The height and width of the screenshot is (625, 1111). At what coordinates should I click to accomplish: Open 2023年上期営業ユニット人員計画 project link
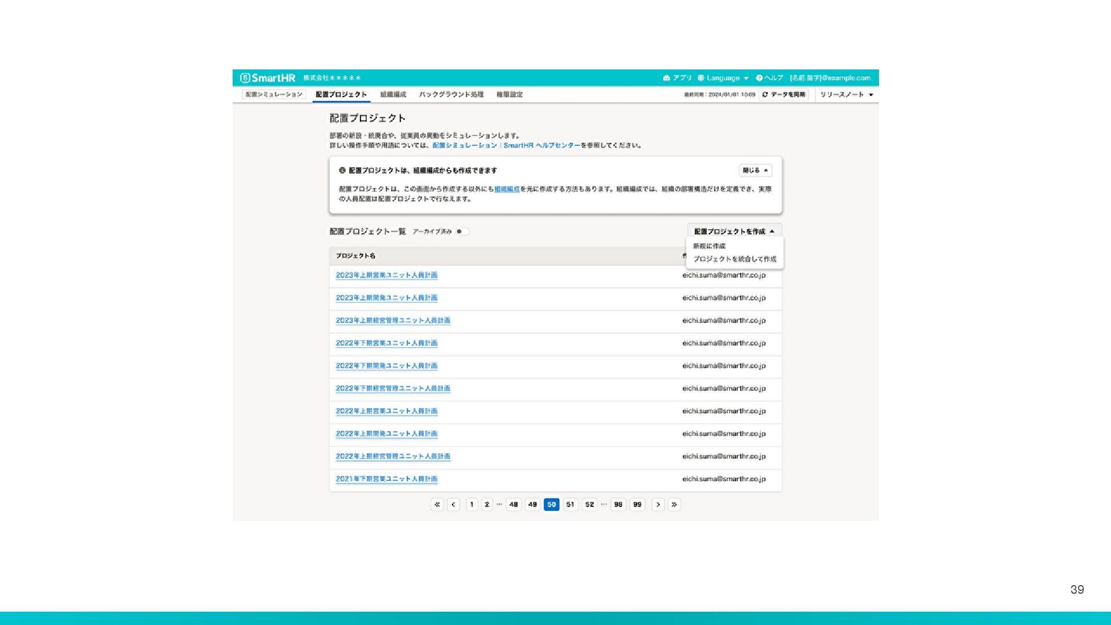[387, 275]
